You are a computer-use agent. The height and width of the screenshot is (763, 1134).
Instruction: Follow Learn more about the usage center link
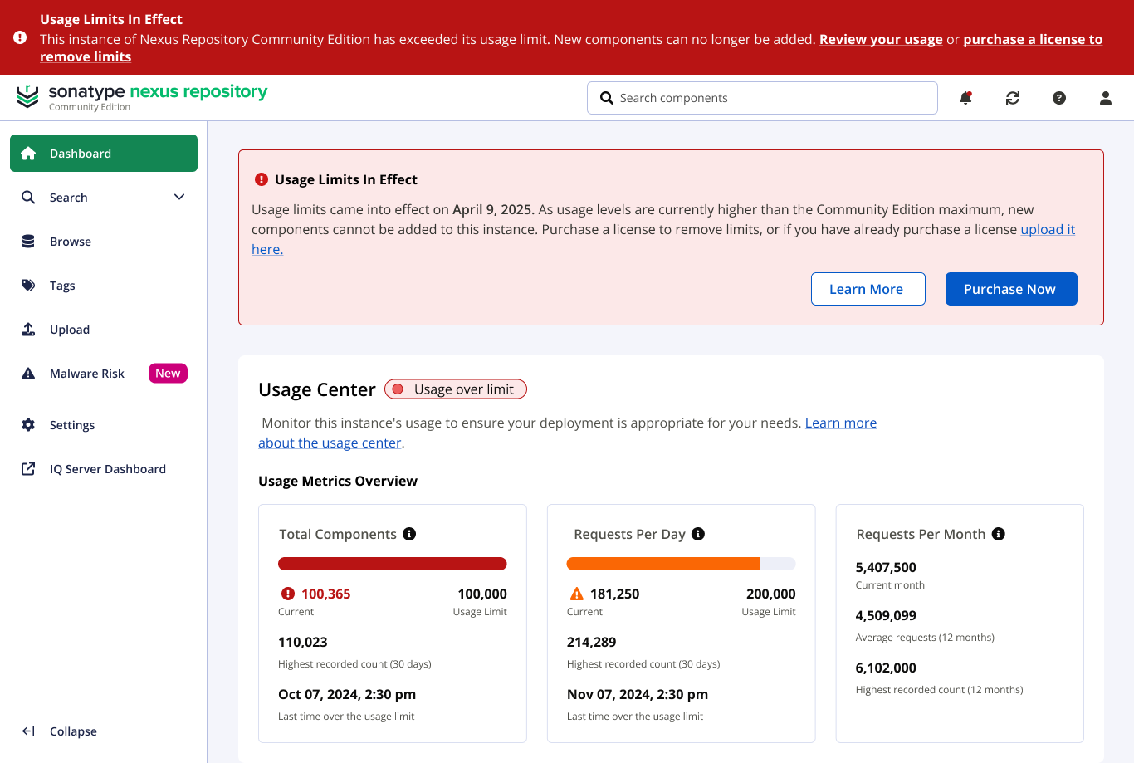click(841, 423)
